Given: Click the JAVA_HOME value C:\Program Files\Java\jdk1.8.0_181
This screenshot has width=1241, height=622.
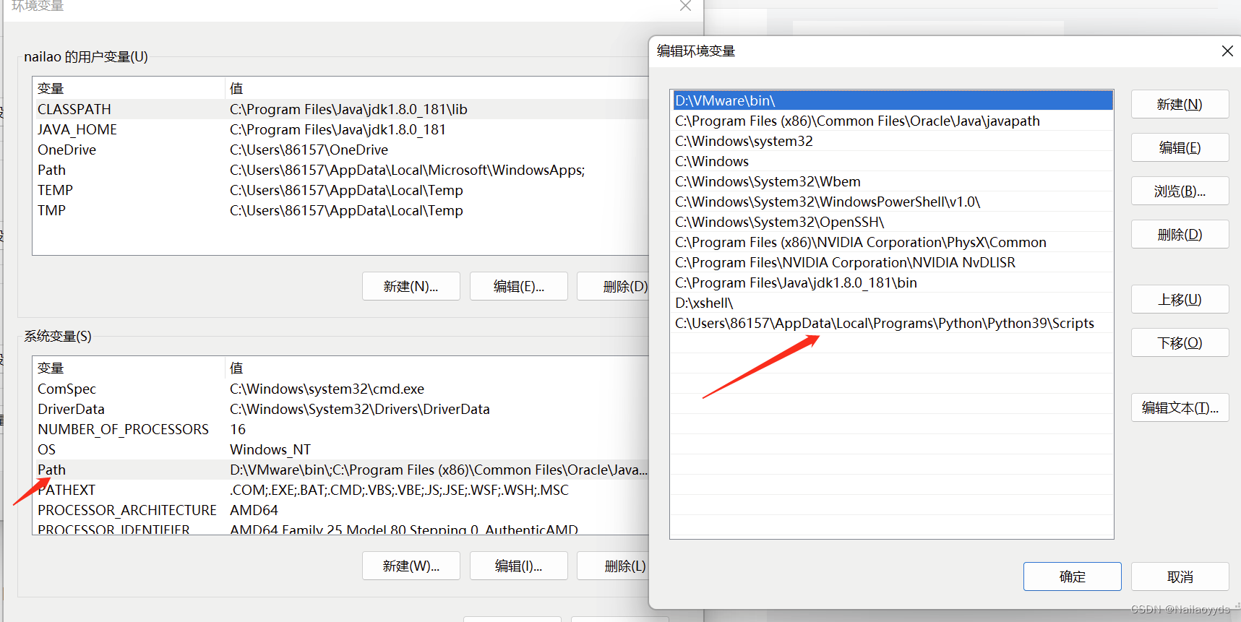Looking at the screenshot, I should click(x=338, y=129).
